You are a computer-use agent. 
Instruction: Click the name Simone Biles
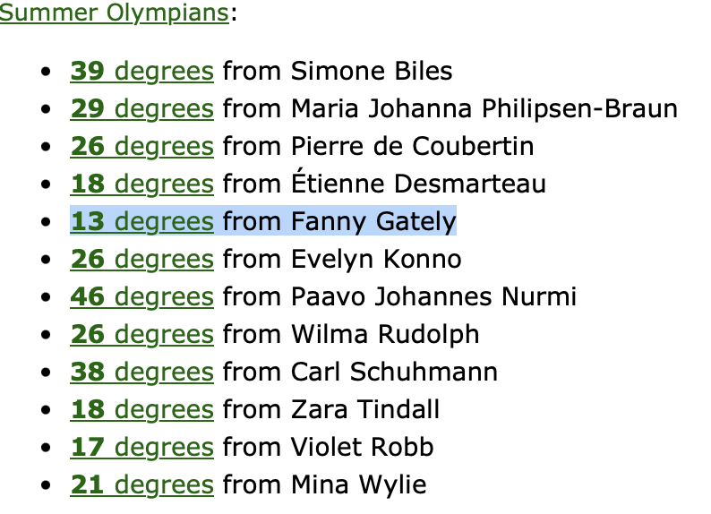coord(372,71)
